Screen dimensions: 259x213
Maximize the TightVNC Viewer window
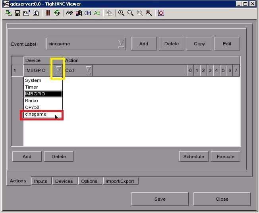(x=245, y=4)
